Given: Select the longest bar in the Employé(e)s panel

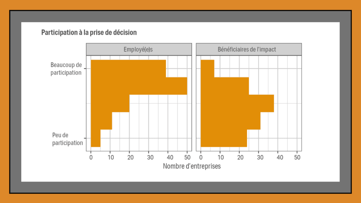Looking at the screenshot, I should tap(139, 86).
